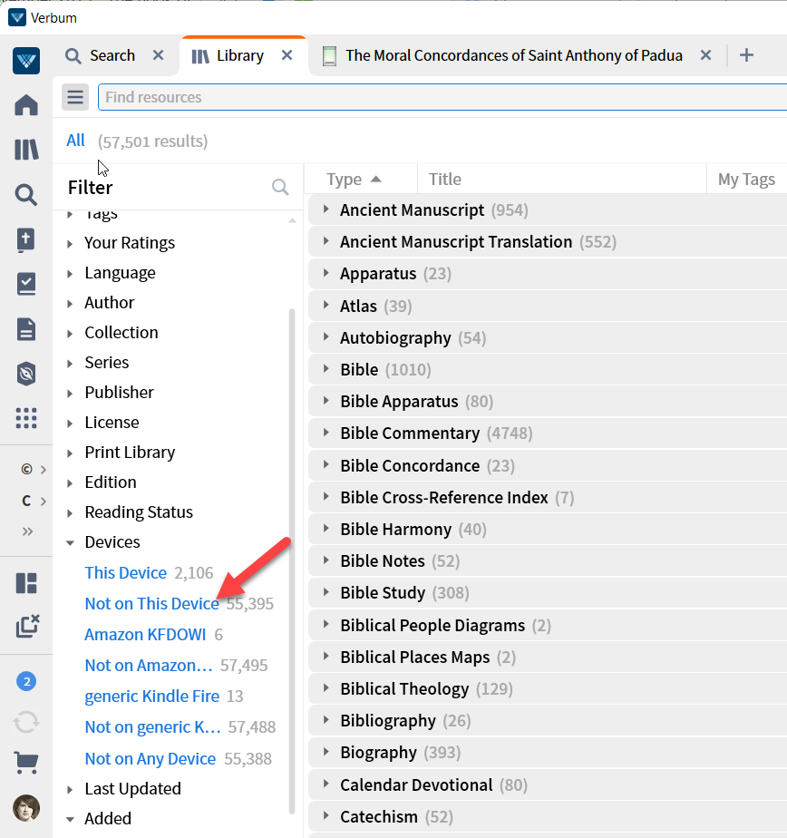Search filters using the Filter magnifier icon
This screenshot has height=838, width=787.
(x=280, y=187)
